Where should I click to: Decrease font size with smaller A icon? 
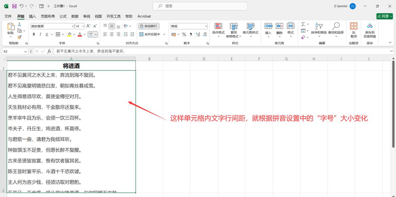95,26
